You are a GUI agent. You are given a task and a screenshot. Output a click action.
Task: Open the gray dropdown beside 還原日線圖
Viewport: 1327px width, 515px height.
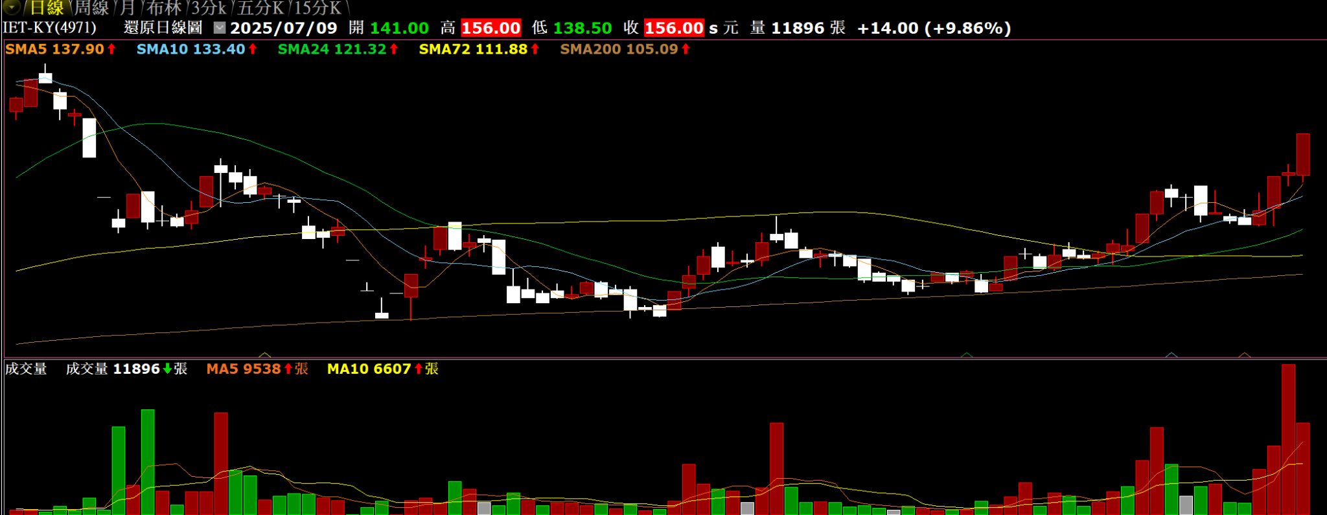[220, 28]
